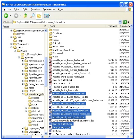136x140 pixels.
Task: Open the Editar menu
Action: pyautogui.click(x=17, y=9)
